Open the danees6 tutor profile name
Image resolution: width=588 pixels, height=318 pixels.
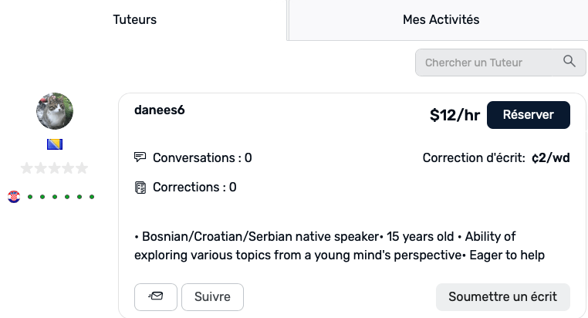160,110
